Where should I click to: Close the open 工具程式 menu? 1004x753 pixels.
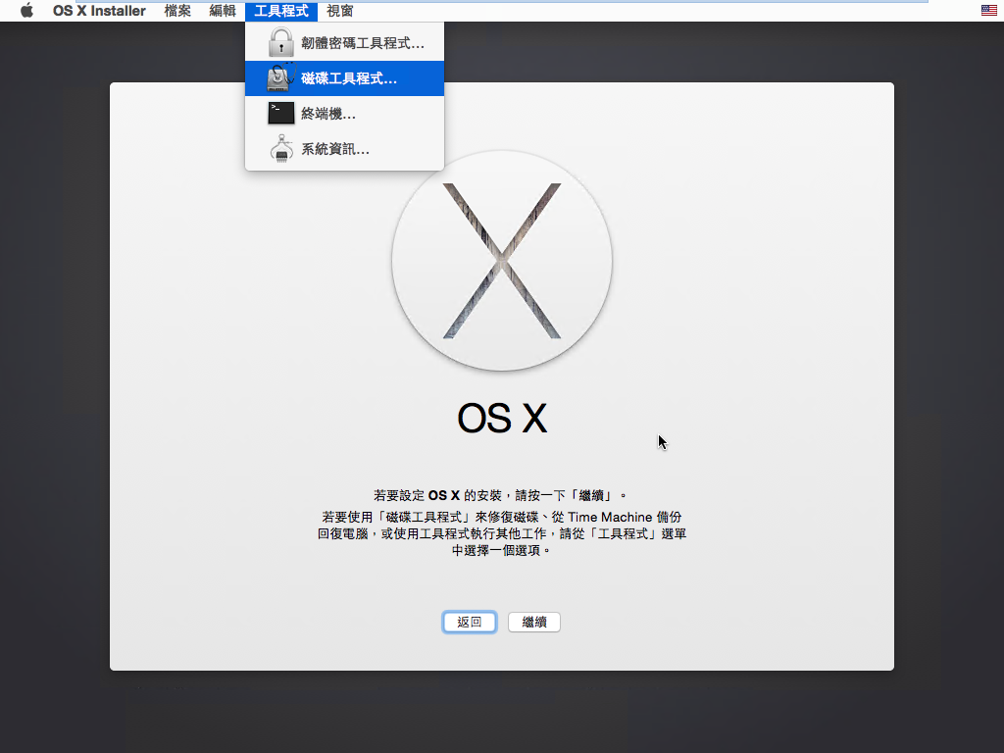pos(281,10)
